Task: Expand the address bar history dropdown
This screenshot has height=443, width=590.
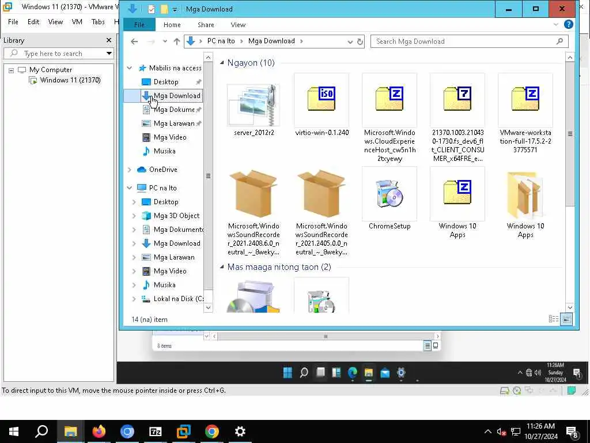Action: pyautogui.click(x=350, y=42)
